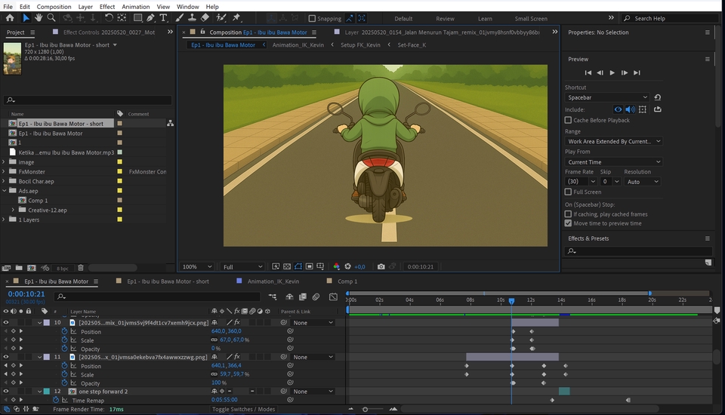725x415 pixels.
Task: Select the Horizontal Type tool
Action: point(164,18)
